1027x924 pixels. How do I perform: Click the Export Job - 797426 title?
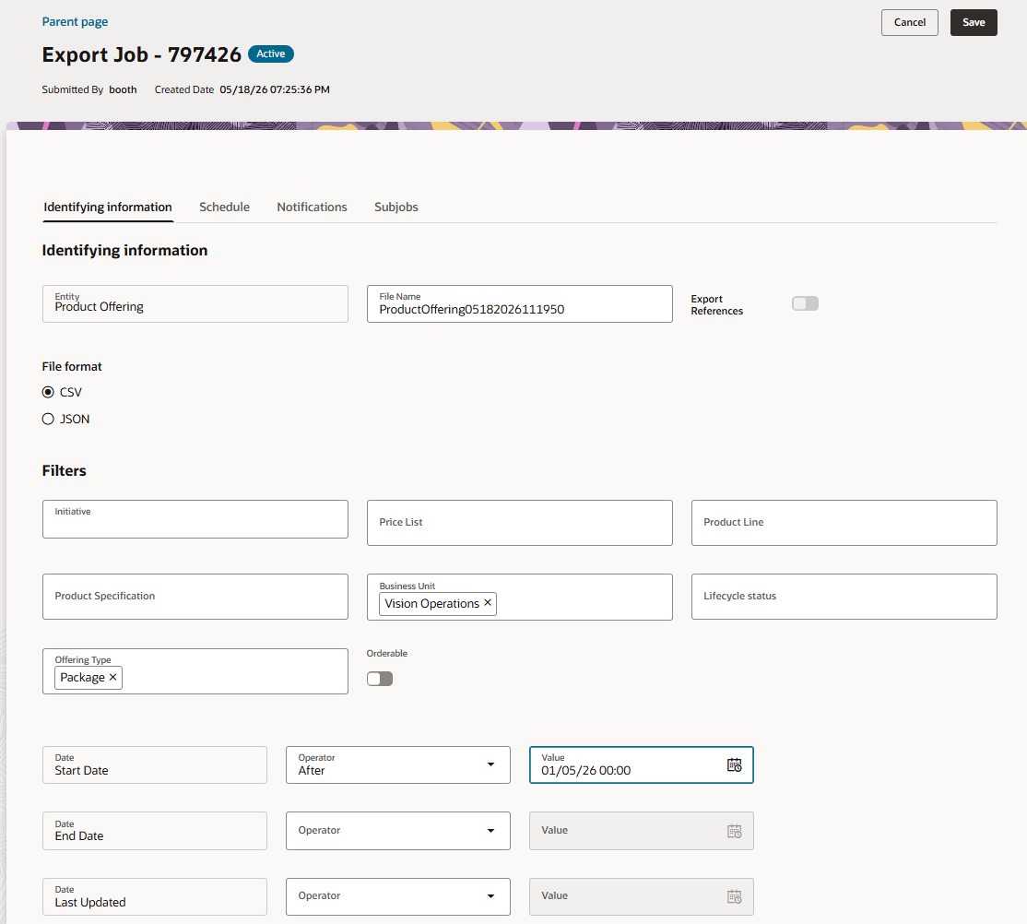141,54
